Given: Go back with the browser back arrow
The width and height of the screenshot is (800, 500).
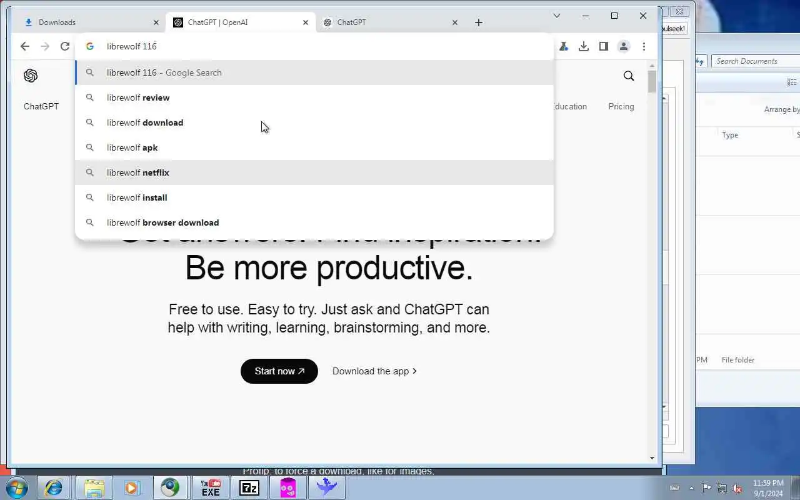Looking at the screenshot, I should [24, 46].
